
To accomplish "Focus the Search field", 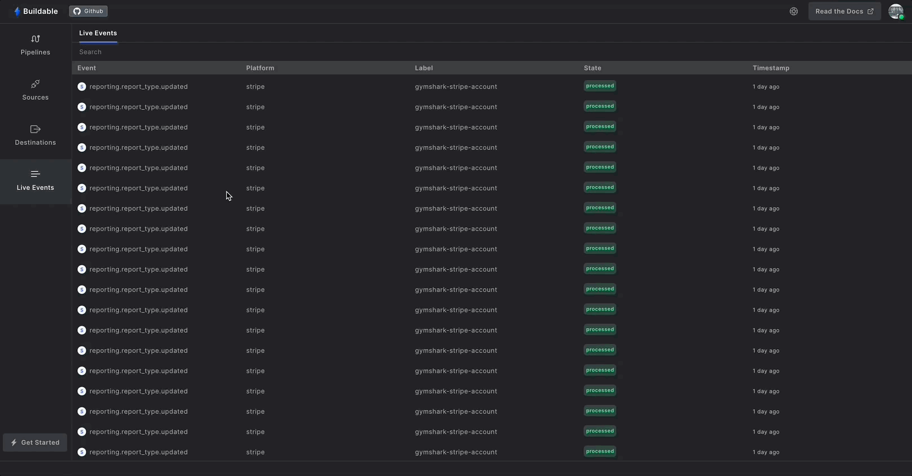I will click(x=491, y=52).
